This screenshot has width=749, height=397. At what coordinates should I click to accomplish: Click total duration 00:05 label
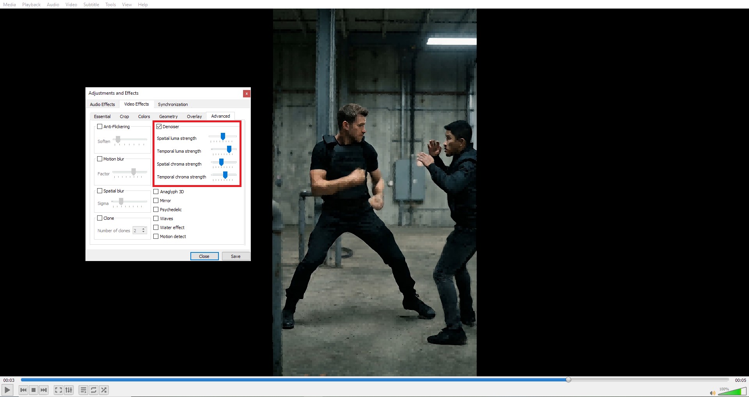tap(740, 380)
